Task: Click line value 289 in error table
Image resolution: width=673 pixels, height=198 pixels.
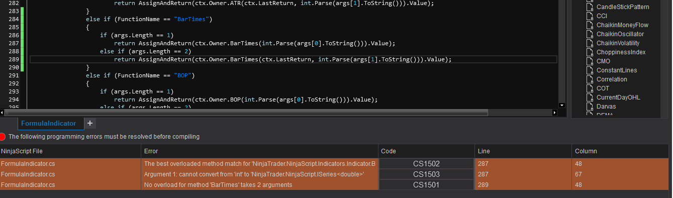Action: tap(483, 185)
